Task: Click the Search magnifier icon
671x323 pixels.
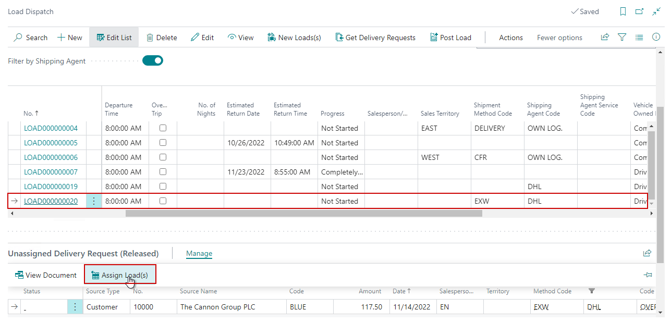Action: point(18,38)
